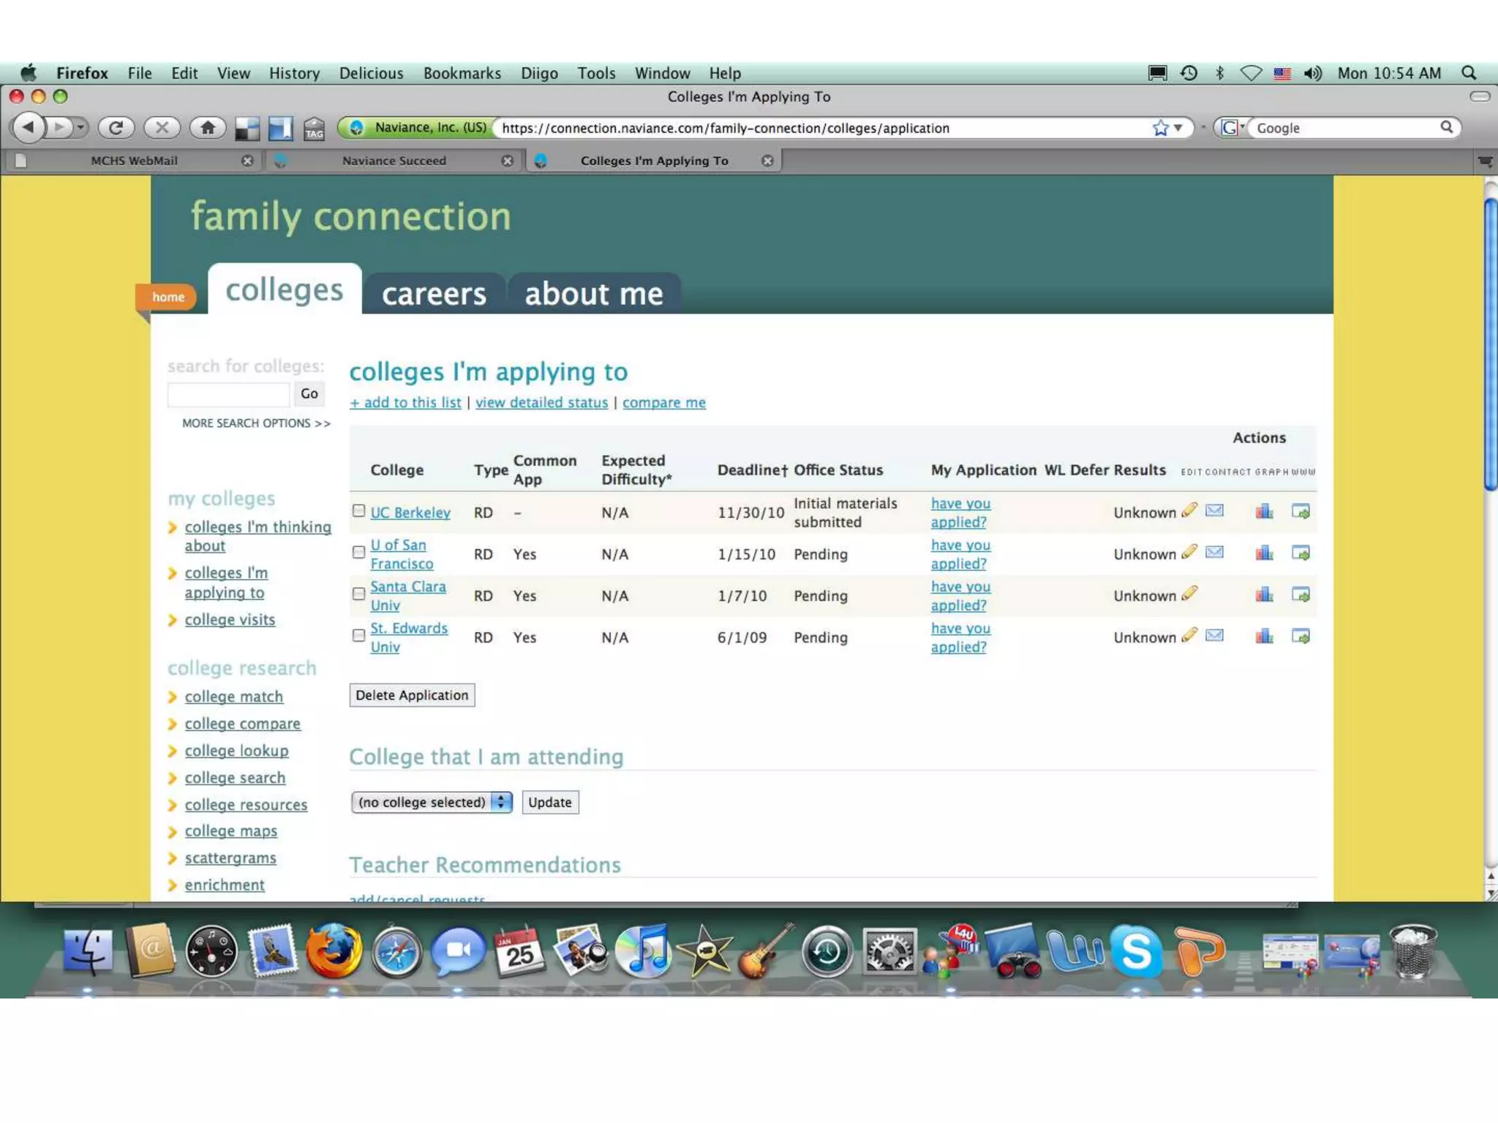The width and height of the screenshot is (1498, 1123).
Task: Bookmark this page with the star icon
Action: [x=1160, y=128]
